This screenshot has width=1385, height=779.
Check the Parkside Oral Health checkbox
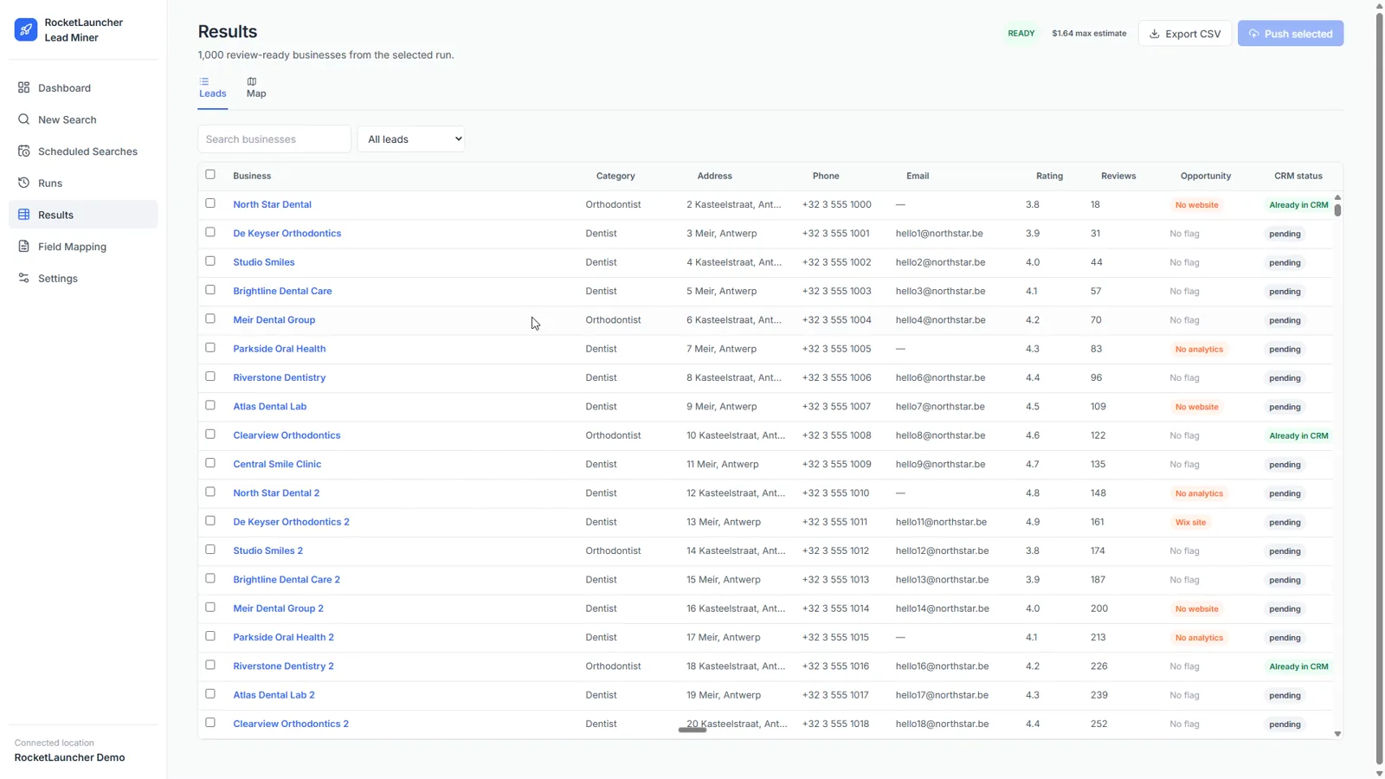click(x=210, y=347)
